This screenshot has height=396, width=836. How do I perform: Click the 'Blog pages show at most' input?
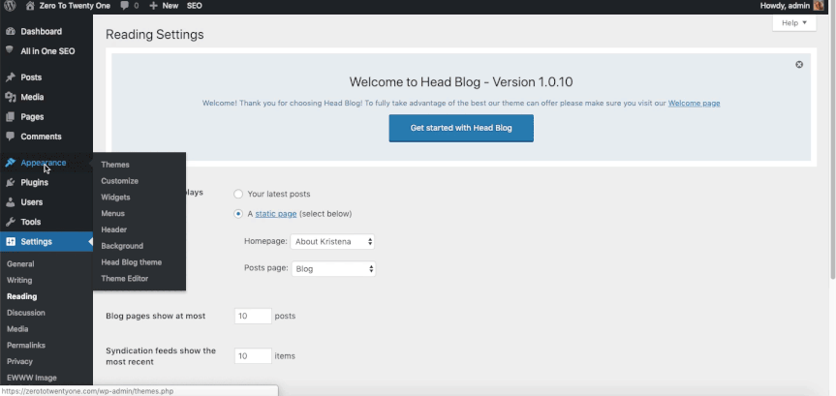[253, 316]
